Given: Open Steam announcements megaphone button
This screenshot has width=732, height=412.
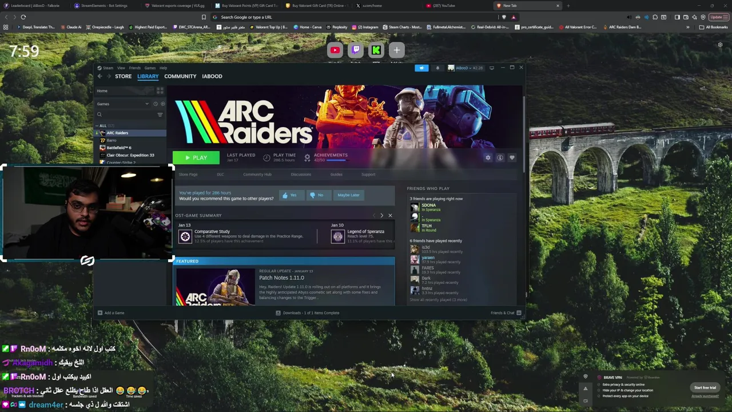Looking at the screenshot, I should pos(421,68).
